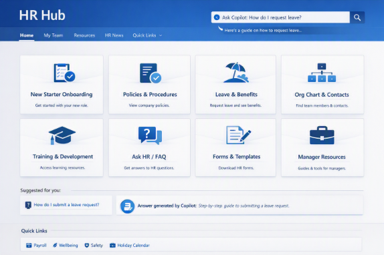Click 'Here's a guide on how to request leave' suggestion
This screenshot has height=255, width=384.
(263, 30)
